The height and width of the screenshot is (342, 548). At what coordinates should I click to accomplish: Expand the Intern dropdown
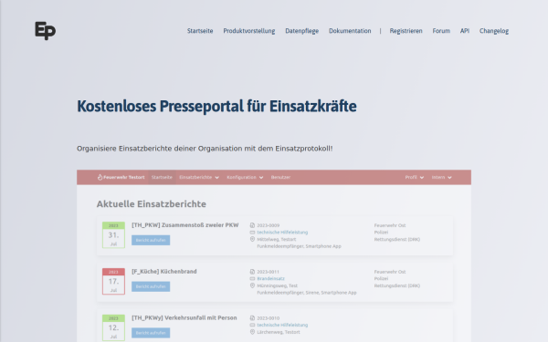[x=441, y=177]
